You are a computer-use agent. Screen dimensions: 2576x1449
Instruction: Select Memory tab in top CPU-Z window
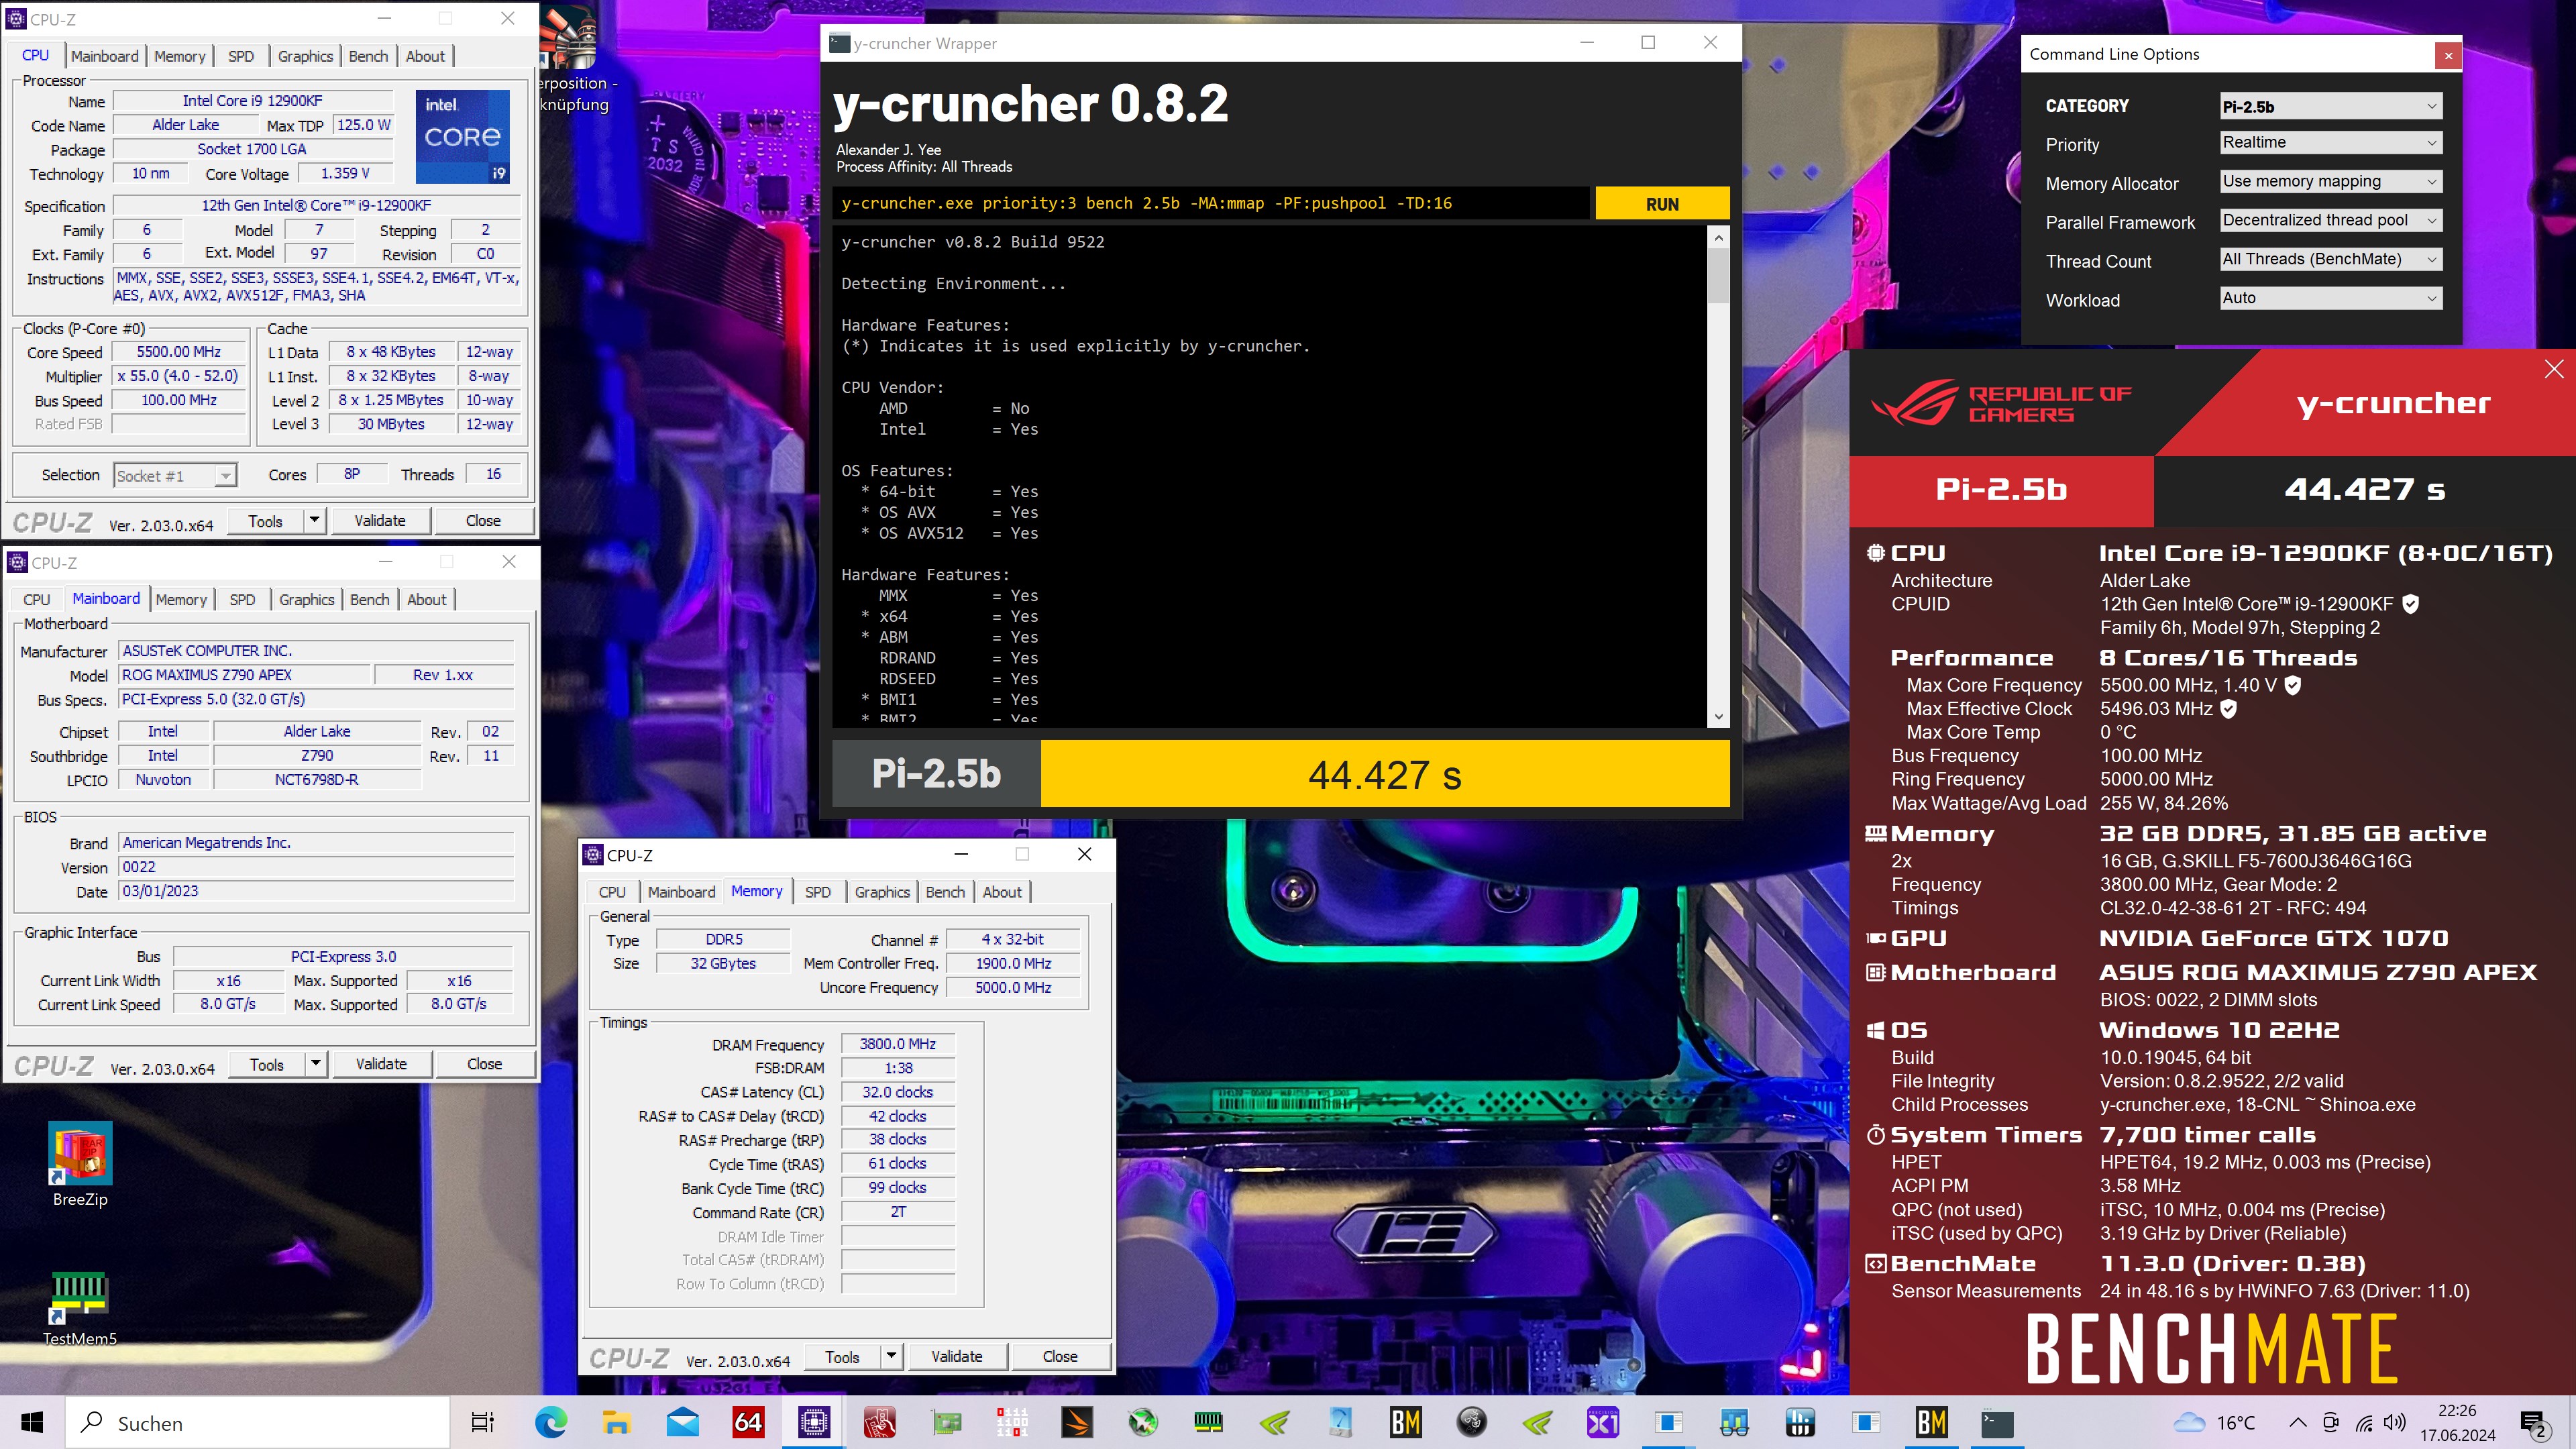pos(180,56)
